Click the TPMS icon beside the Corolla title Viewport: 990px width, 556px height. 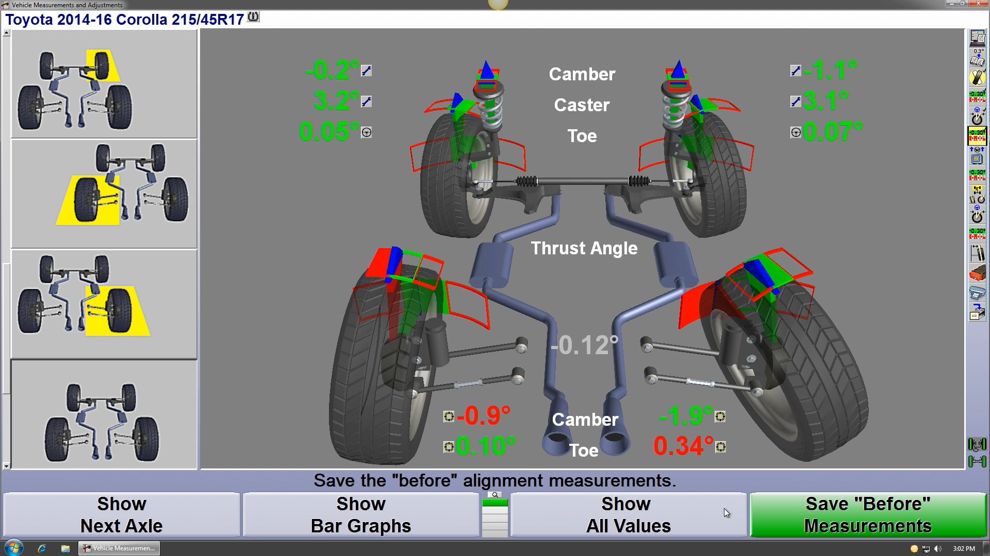click(x=252, y=16)
